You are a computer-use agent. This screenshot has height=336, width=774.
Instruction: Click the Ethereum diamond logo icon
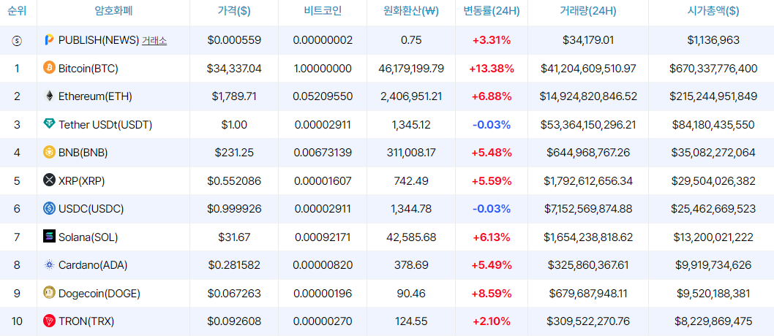(x=49, y=96)
